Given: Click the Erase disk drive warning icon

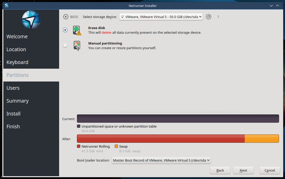Looking at the screenshot, I should [77, 30].
